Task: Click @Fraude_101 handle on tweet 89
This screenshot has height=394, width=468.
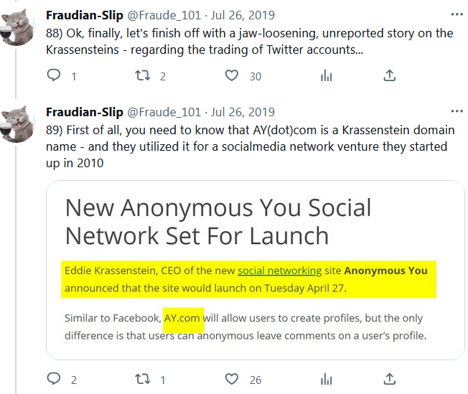Action: tap(164, 113)
